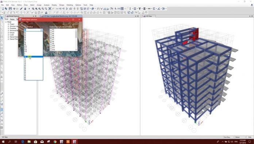Check the #2 longitudinal rebar checkbox
The image size is (254, 144).
click(x=51, y=30)
